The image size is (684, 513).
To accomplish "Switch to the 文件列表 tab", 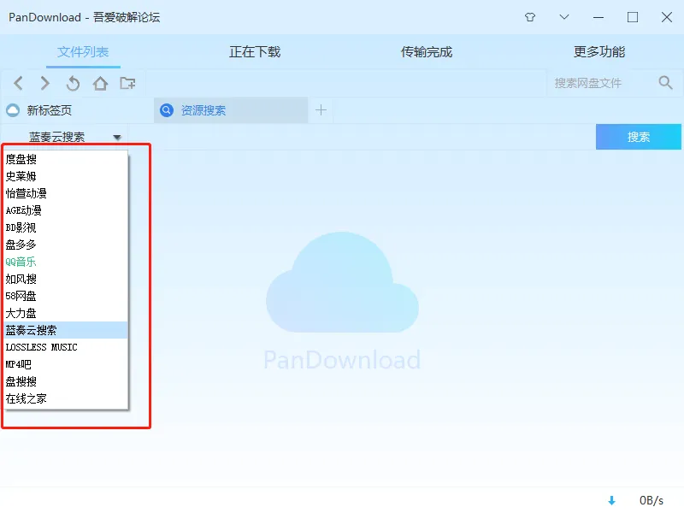I will [83, 52].
